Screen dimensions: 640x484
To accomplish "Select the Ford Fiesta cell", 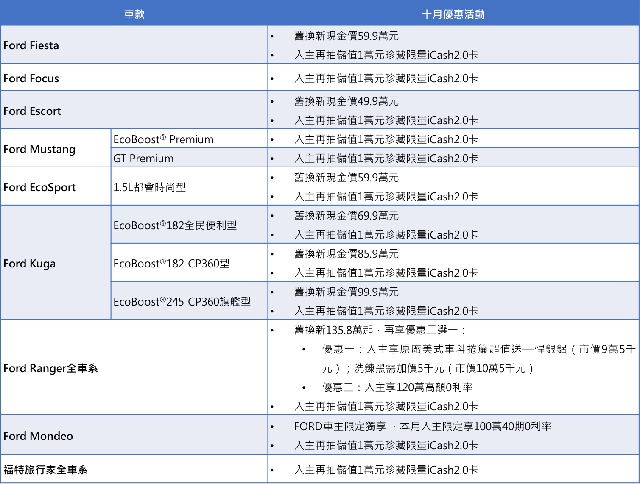I will (134, 45).
